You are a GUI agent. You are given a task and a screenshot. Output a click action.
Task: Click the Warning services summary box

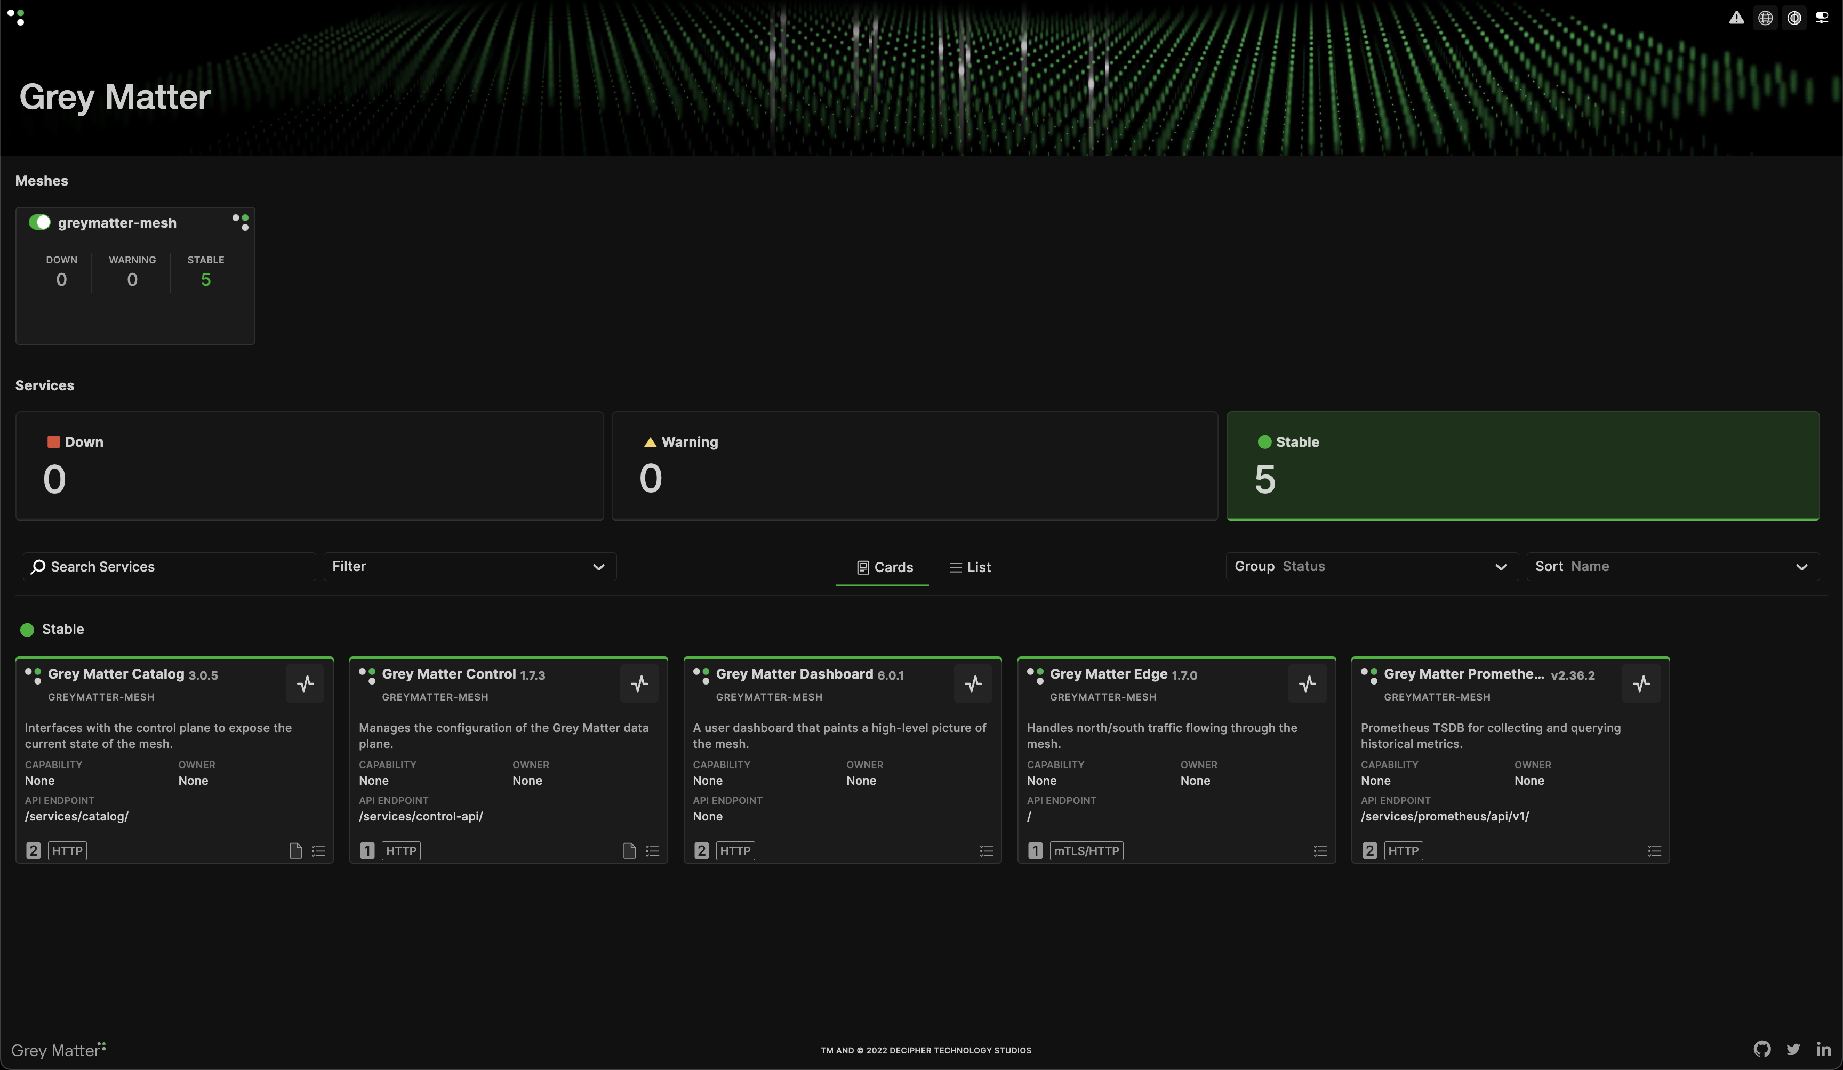click(x=914, y=465)
